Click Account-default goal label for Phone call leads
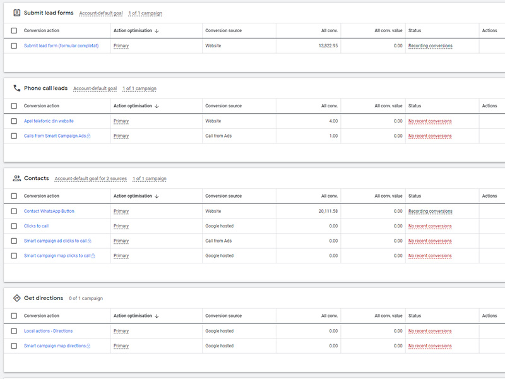Viewport: 505px width, 379px height. [x=95, y=88]
